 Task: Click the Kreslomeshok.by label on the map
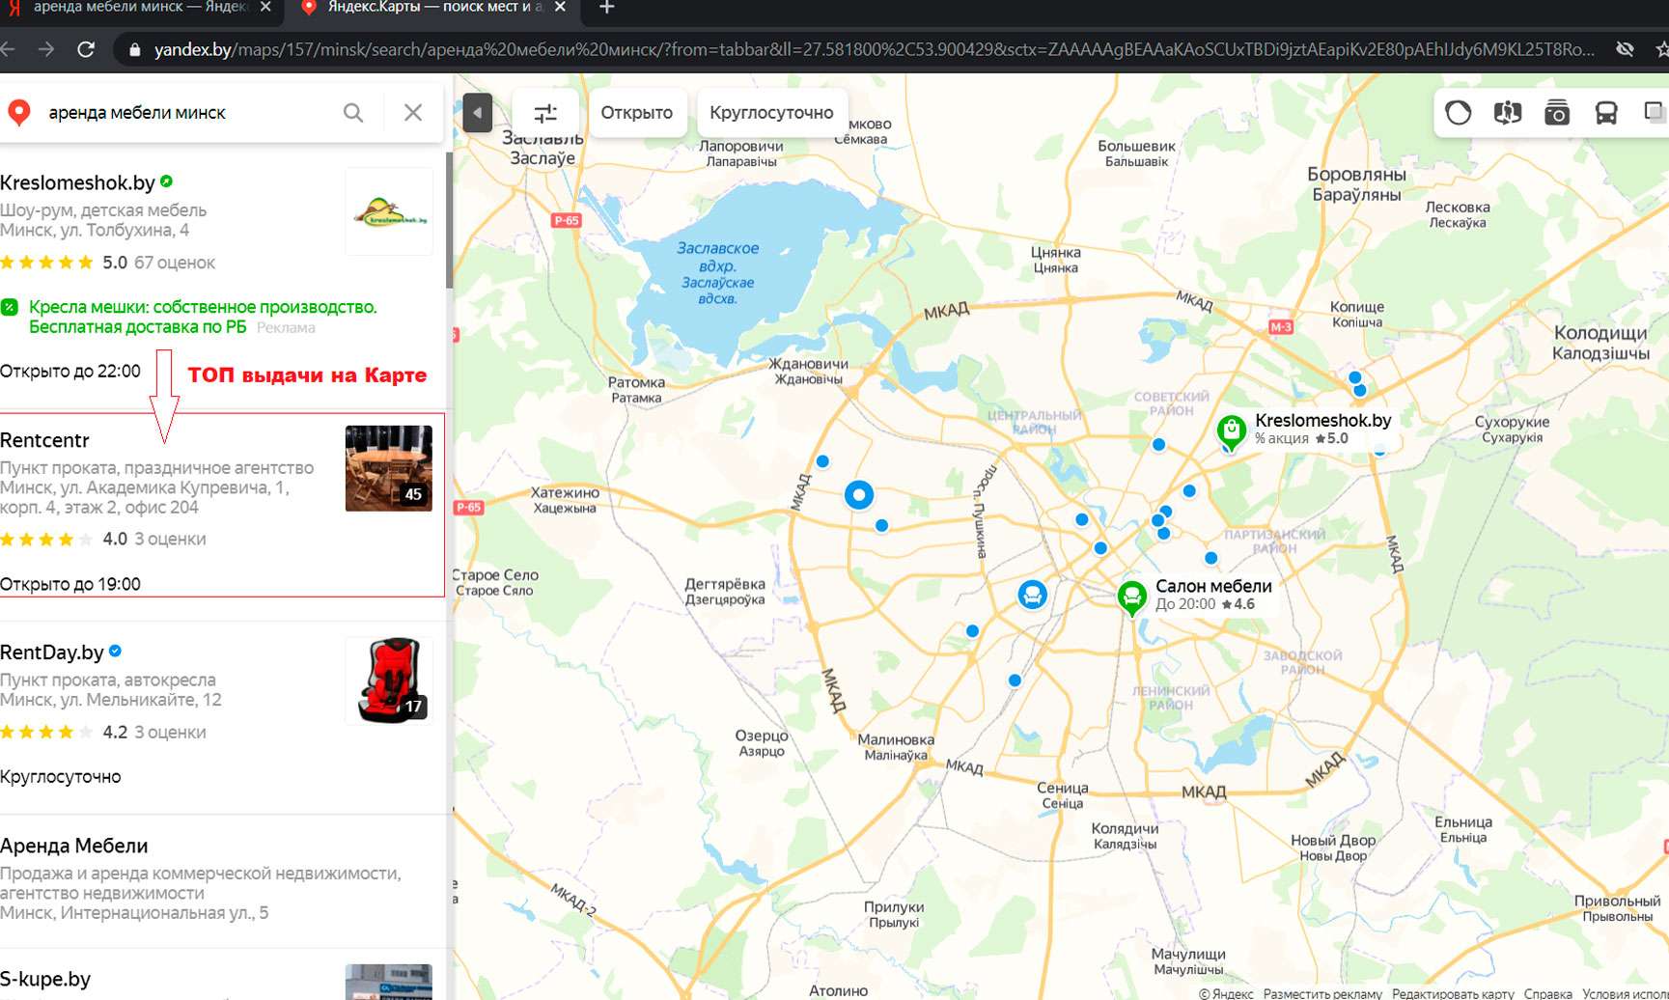pos(1322,420)
